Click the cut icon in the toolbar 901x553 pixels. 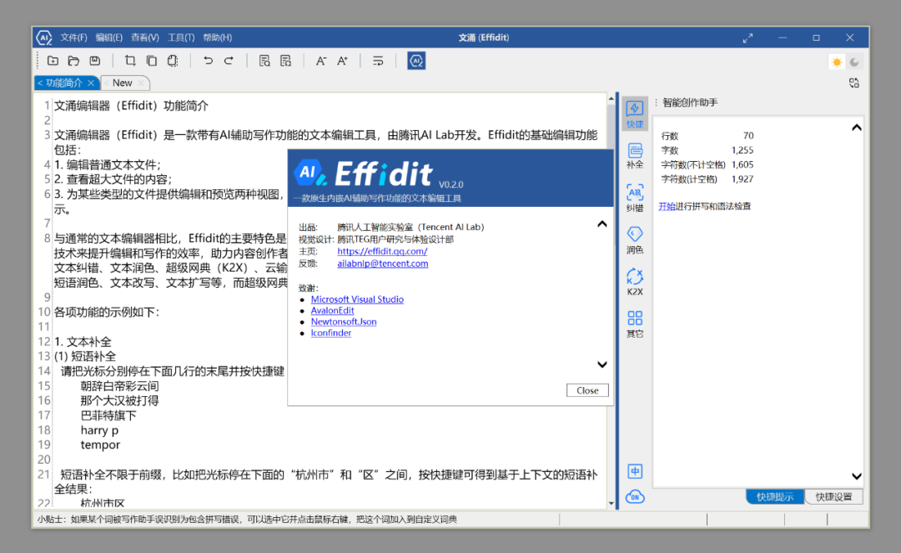130,61
